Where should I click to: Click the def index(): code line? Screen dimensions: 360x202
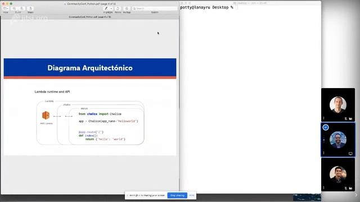click(x=88, y=136)
